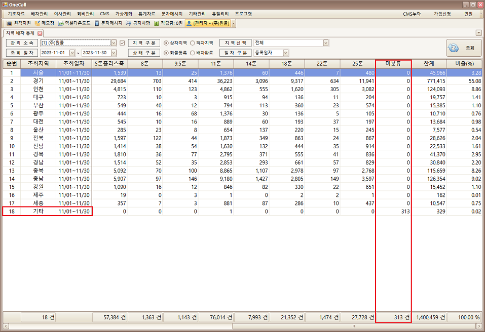Close the 지역 배차 통계 tab

point(40,33)
